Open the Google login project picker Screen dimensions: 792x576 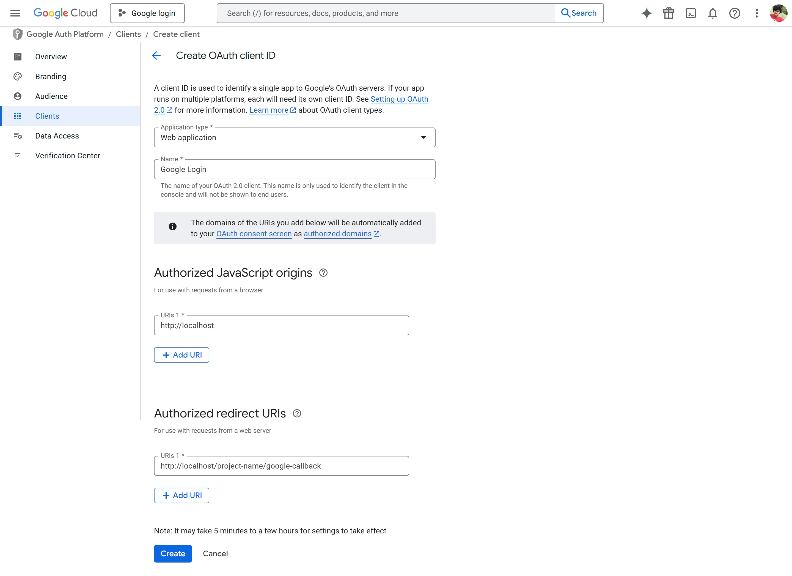click(147, 13)
